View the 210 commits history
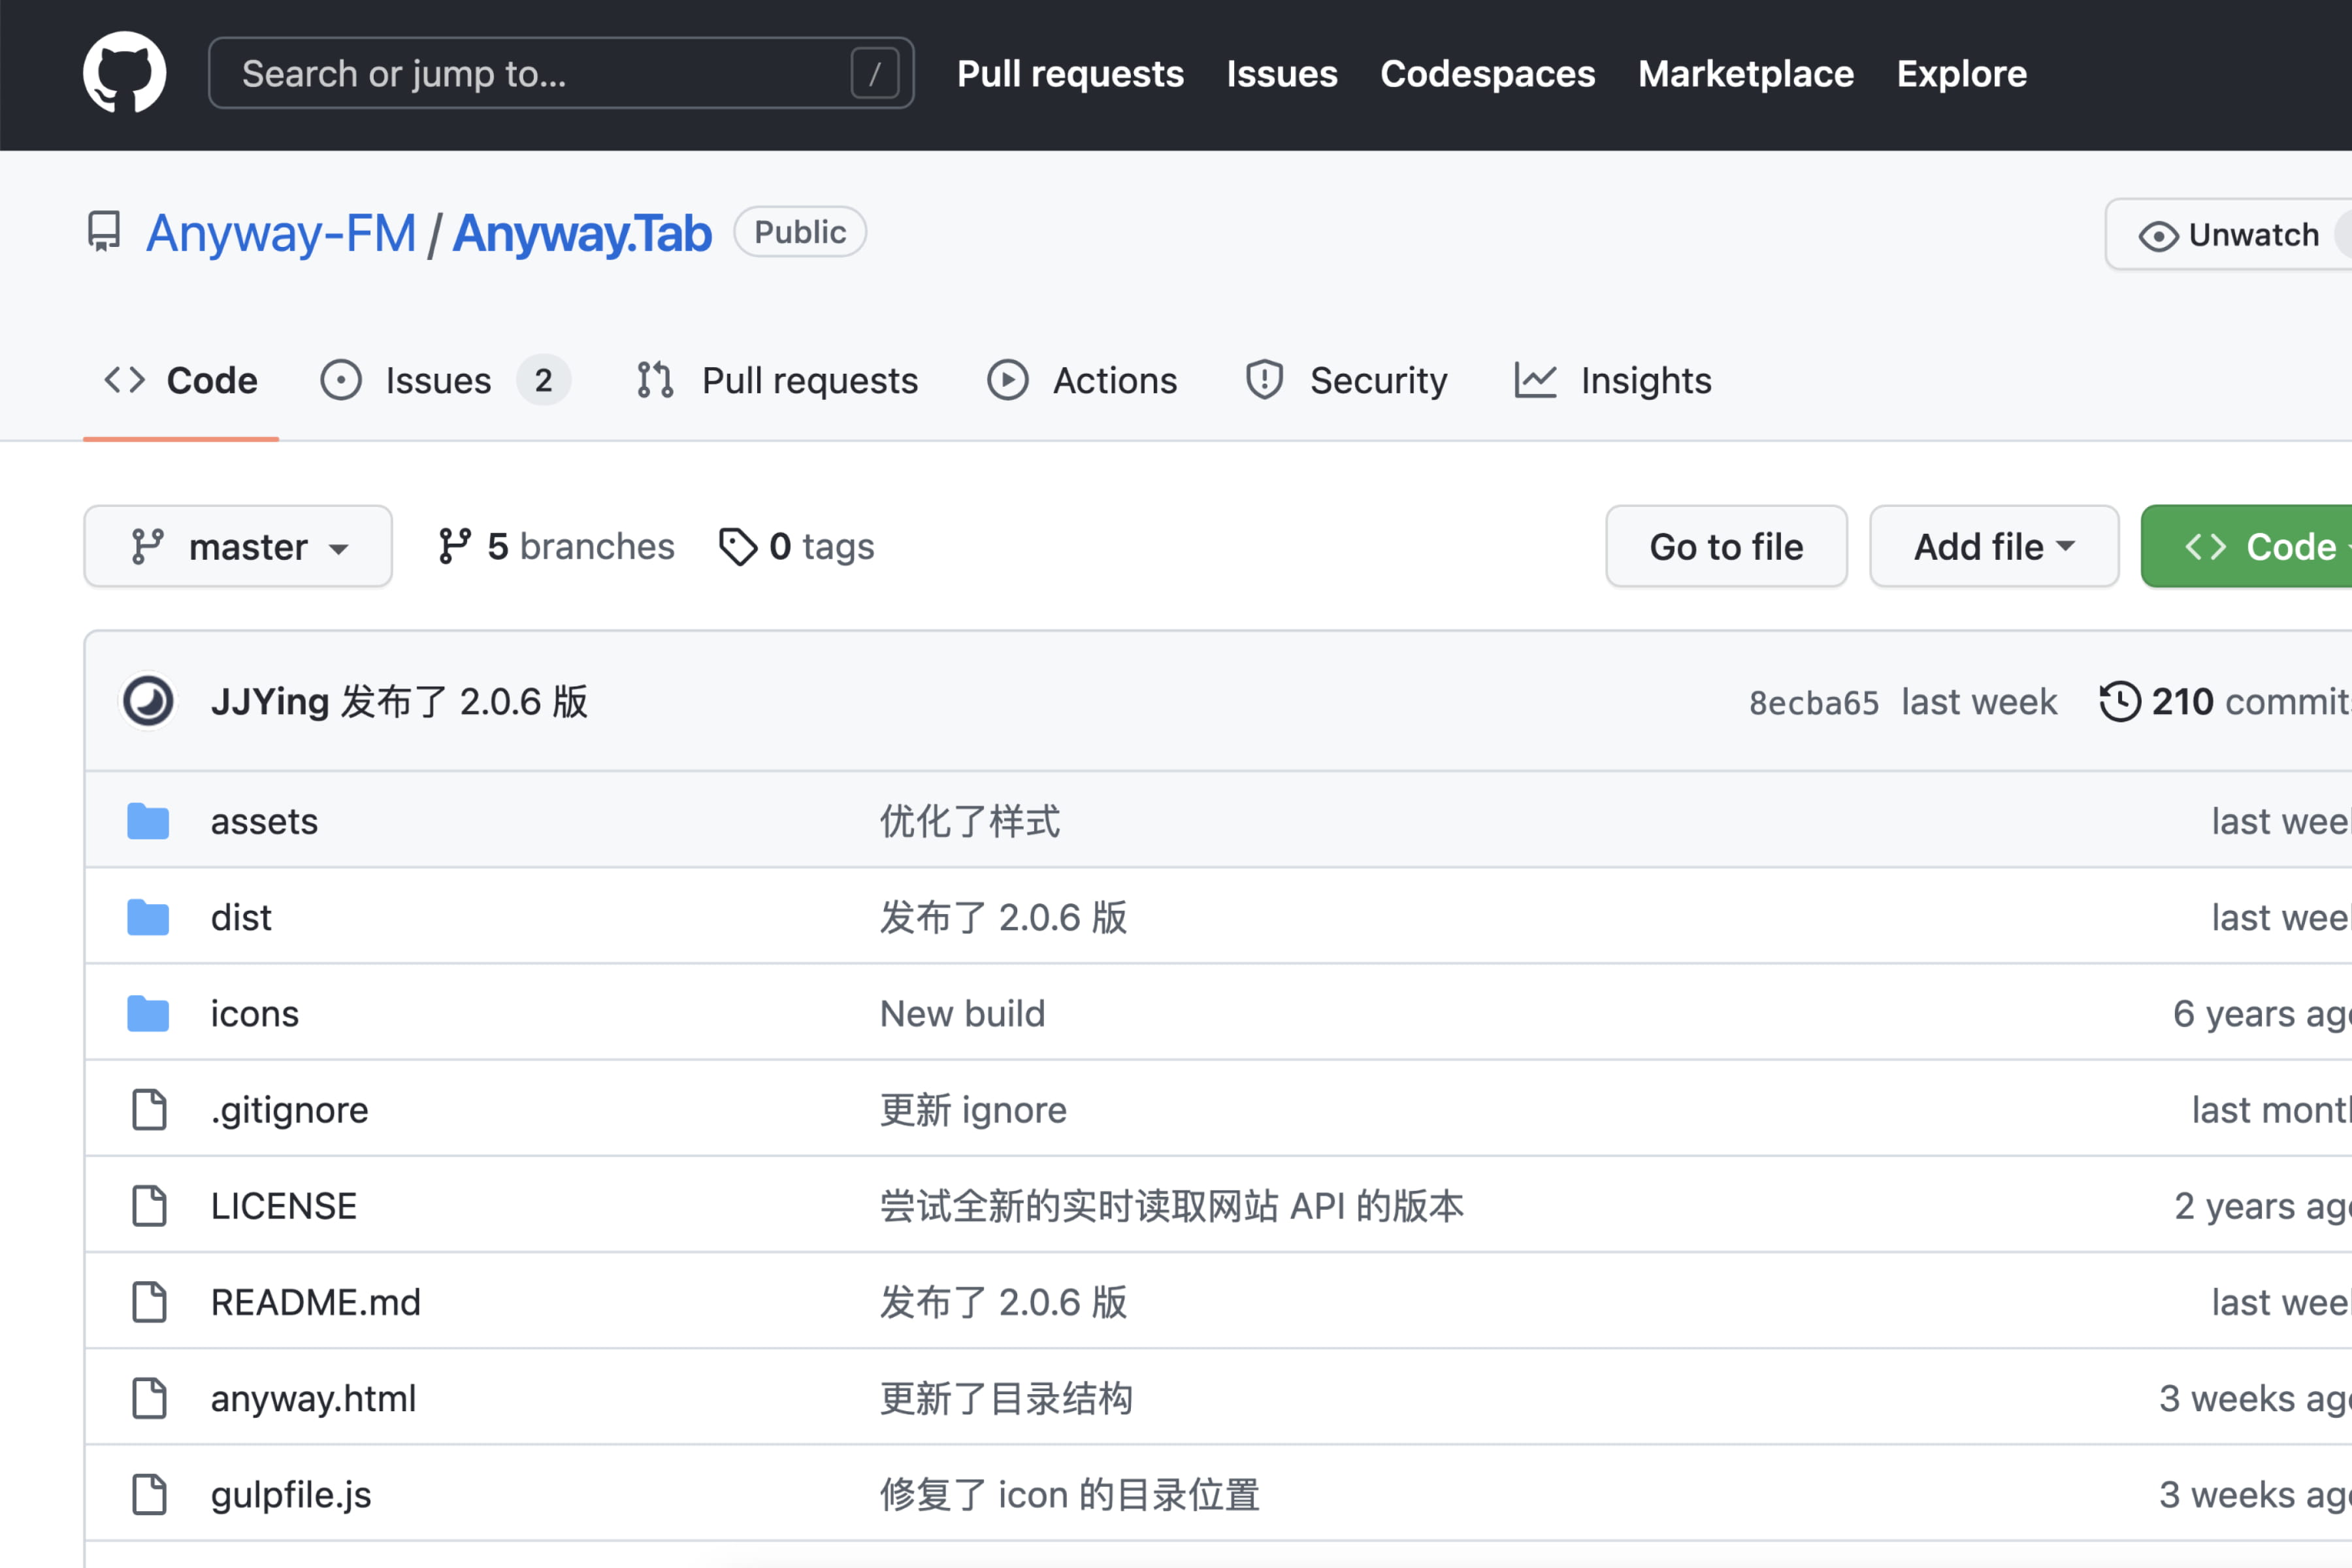 (x=2225, y=701)
